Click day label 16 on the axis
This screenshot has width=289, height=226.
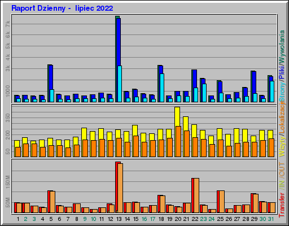pos(144,219)
